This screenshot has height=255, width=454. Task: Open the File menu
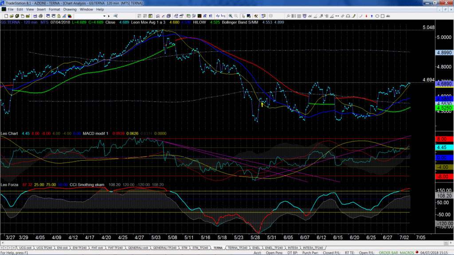coord(11,10)
